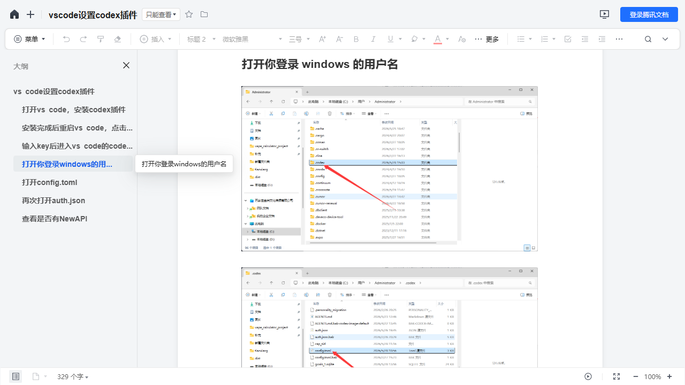Screen dimensions: 685x385
Task: Toggle outline panel icon in status bar
Action: (16, 376)
